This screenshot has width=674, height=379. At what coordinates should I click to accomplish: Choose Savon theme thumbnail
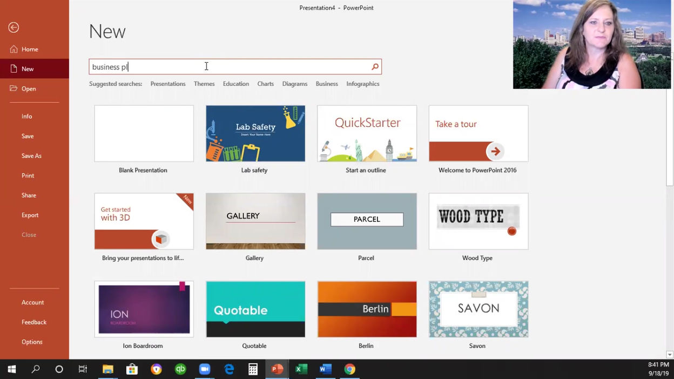pos(478,309)
